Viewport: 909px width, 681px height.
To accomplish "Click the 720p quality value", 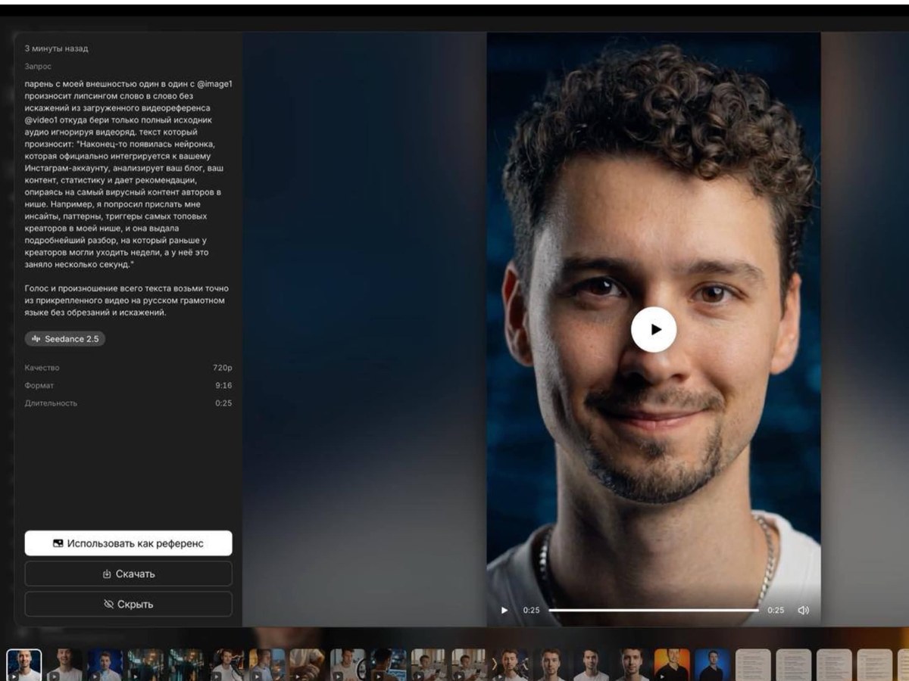I will click(222, 368).
